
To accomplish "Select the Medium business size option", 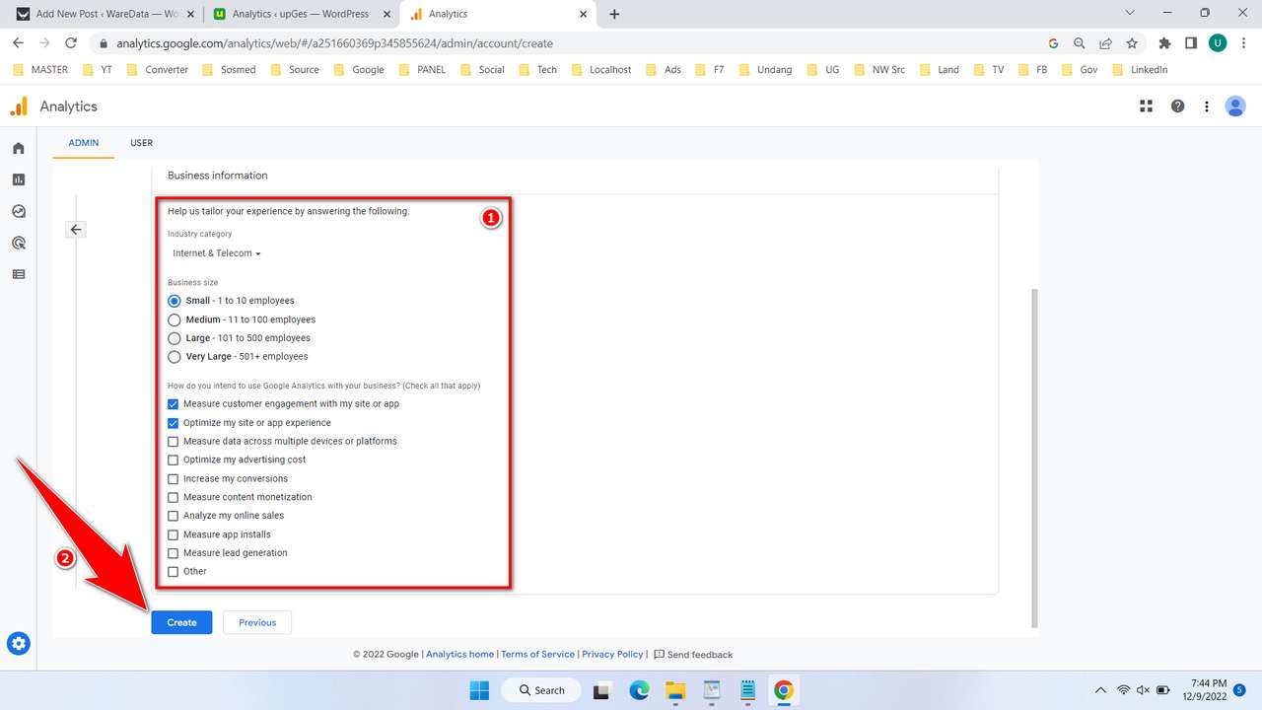I will [x=175, y=319].
